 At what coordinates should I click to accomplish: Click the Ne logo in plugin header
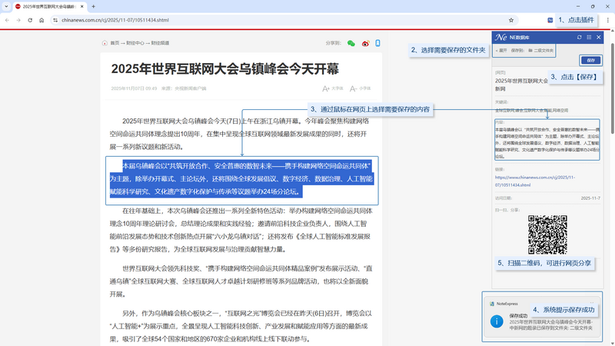(x=501, y=37)
